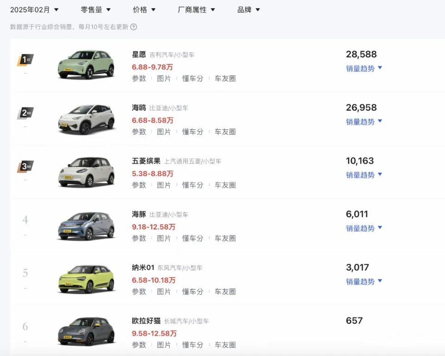Image resolution: width=445 pixels, height=356 pixels.
Task: Click the 6.58-10.18万 price of 纳米01
Action: click(x=153, y=280)
